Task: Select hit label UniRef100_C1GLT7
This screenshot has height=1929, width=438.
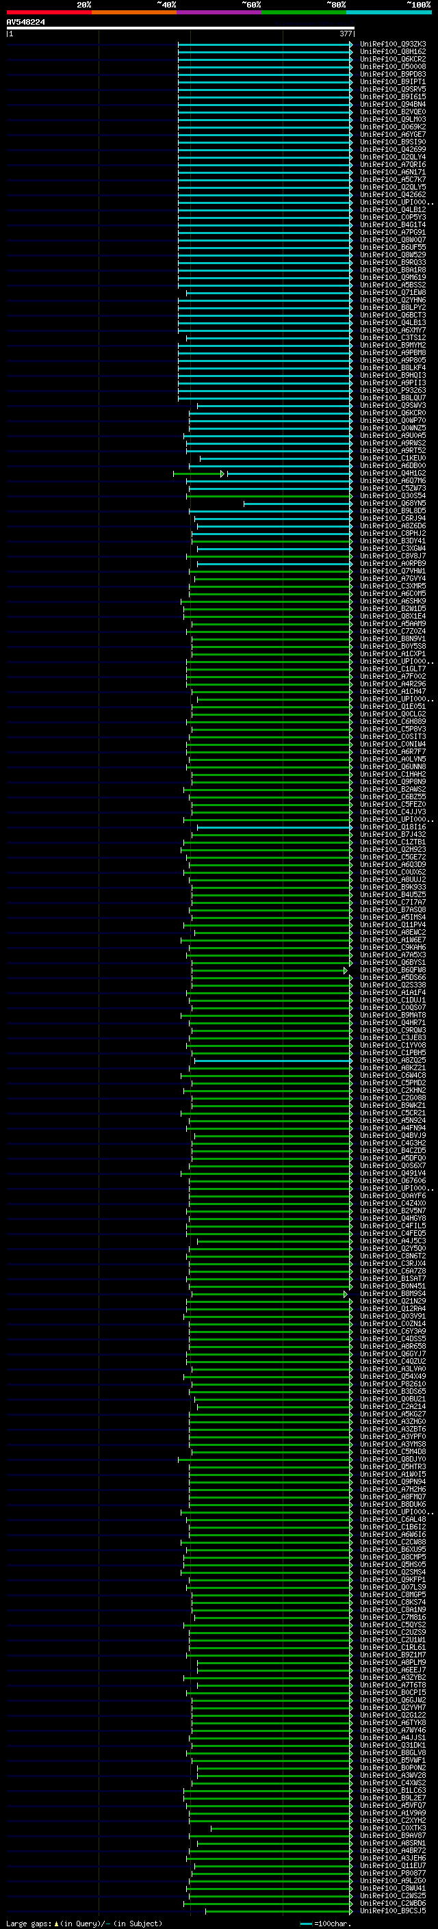Action: (393, 669)
